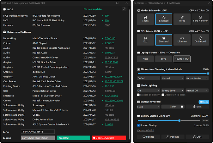Set laptop screen refresh to Auto
This screenshot has width=213, height=143.
(x=145, y=59)
